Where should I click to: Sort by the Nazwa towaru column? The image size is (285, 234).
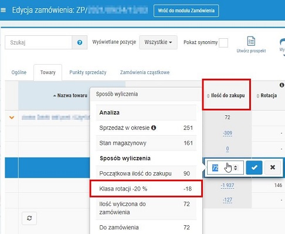[70, 95]
